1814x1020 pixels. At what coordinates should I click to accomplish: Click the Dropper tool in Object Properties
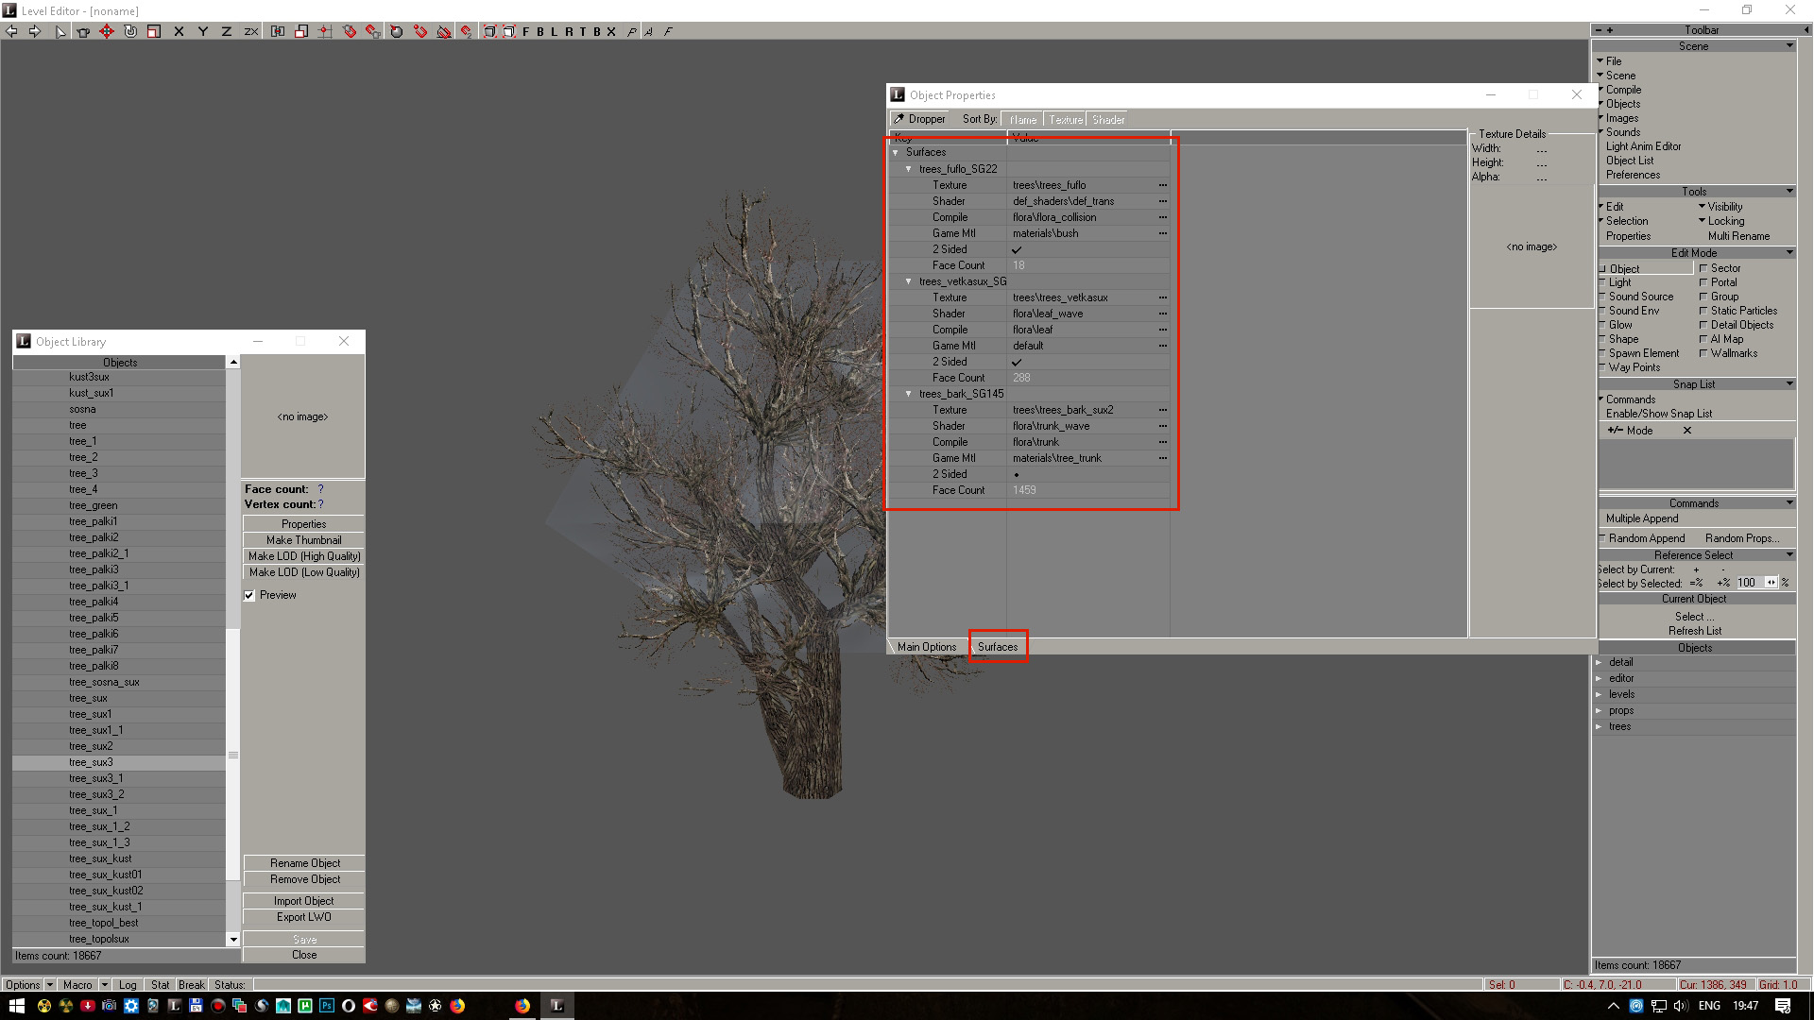pyautogui.click(x=919, y=119)
